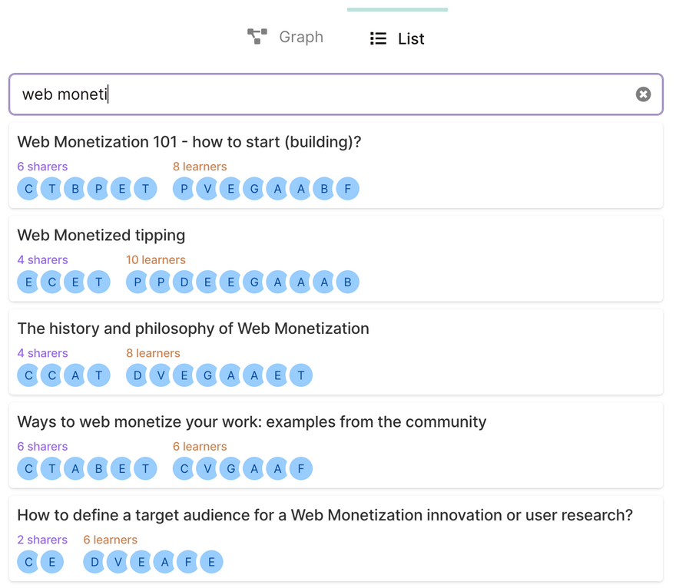Click sharer avatar B under Ways to web monetize

point(98,469)
